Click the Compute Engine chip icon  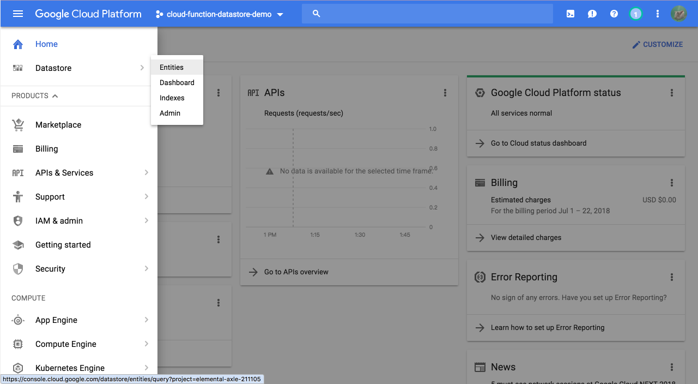[x=18, y=344]
